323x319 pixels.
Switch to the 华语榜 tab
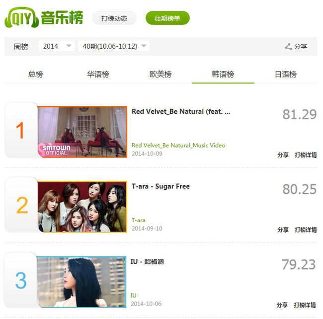[x=98, y=74]
